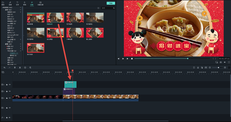Image resolution: width=231 pixels, height=122 pixels.
Task: Take a snapshot with camera icon
Action: coord(221,62)
